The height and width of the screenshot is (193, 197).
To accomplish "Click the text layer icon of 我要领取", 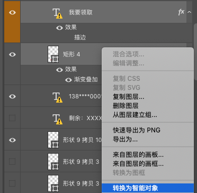I will [58, 13].
